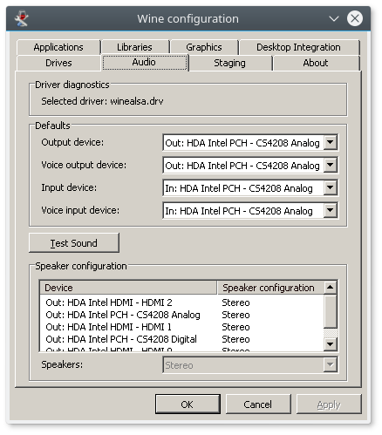Click the speaker list scroll up arrow
382x435 pixels.
click(x=331, y=288)
